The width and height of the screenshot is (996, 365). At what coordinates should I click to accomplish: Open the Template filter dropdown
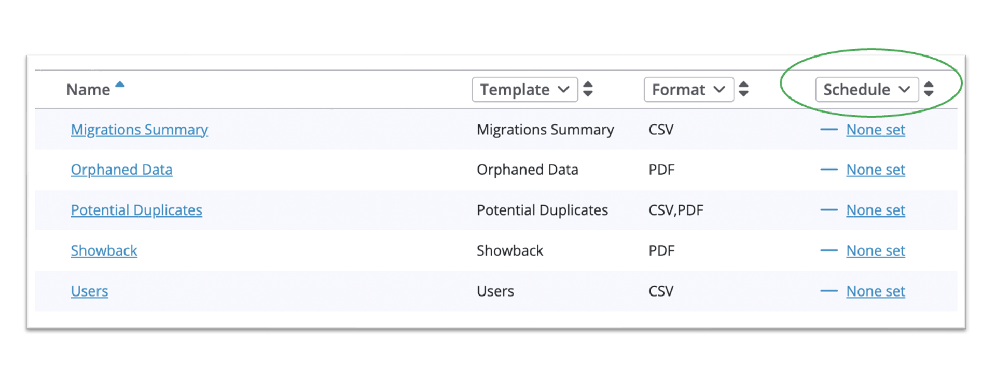(524, 90)
